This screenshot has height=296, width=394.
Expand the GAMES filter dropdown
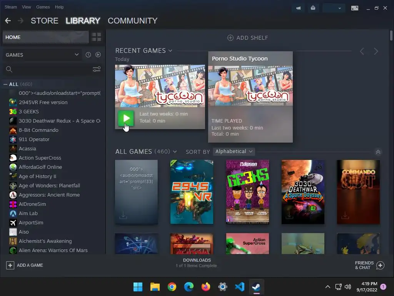click(42, 55)
